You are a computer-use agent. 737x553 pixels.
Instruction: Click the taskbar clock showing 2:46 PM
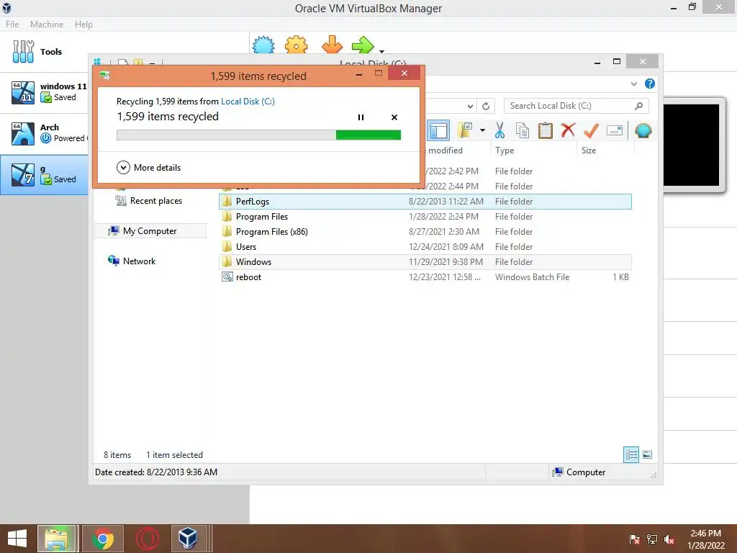706,539
